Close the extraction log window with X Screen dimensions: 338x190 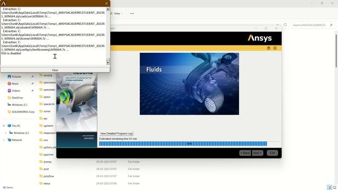point(107,3)
